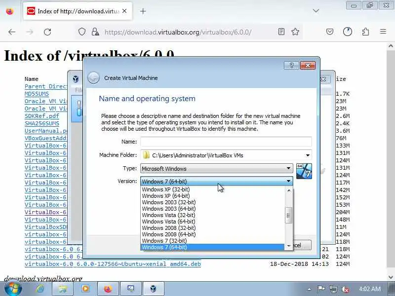Click version list scrollbar up arrow
Viewport: 395px width, 296px height.
289,190
